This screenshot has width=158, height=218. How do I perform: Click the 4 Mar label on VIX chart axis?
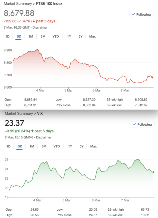[37, 200]
